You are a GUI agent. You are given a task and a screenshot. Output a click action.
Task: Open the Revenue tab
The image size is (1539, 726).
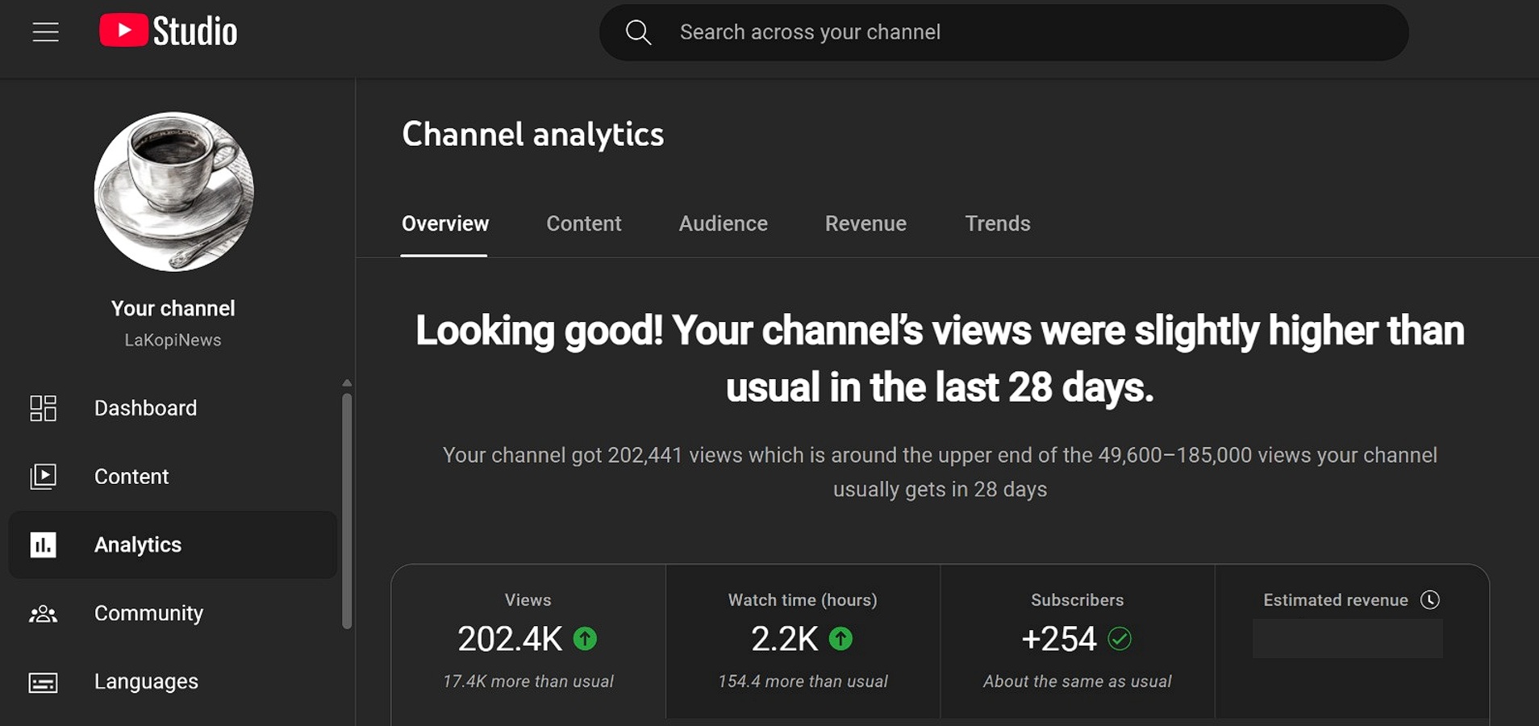pyautogui.click(x=865, y=223)
